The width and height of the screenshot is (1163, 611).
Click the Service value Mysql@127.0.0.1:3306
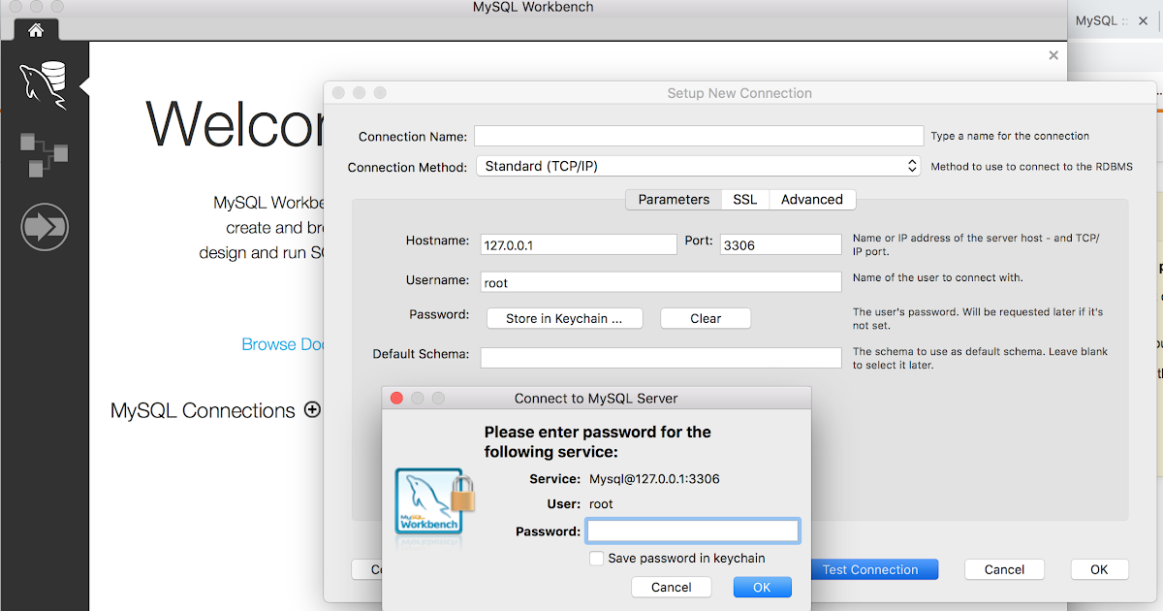(654, 479)
